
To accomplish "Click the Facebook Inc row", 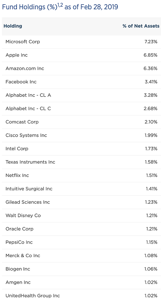I will (81, 82).
